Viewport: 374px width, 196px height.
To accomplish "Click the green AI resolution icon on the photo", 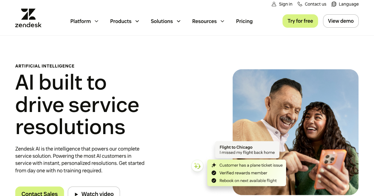I will [197, 166].
